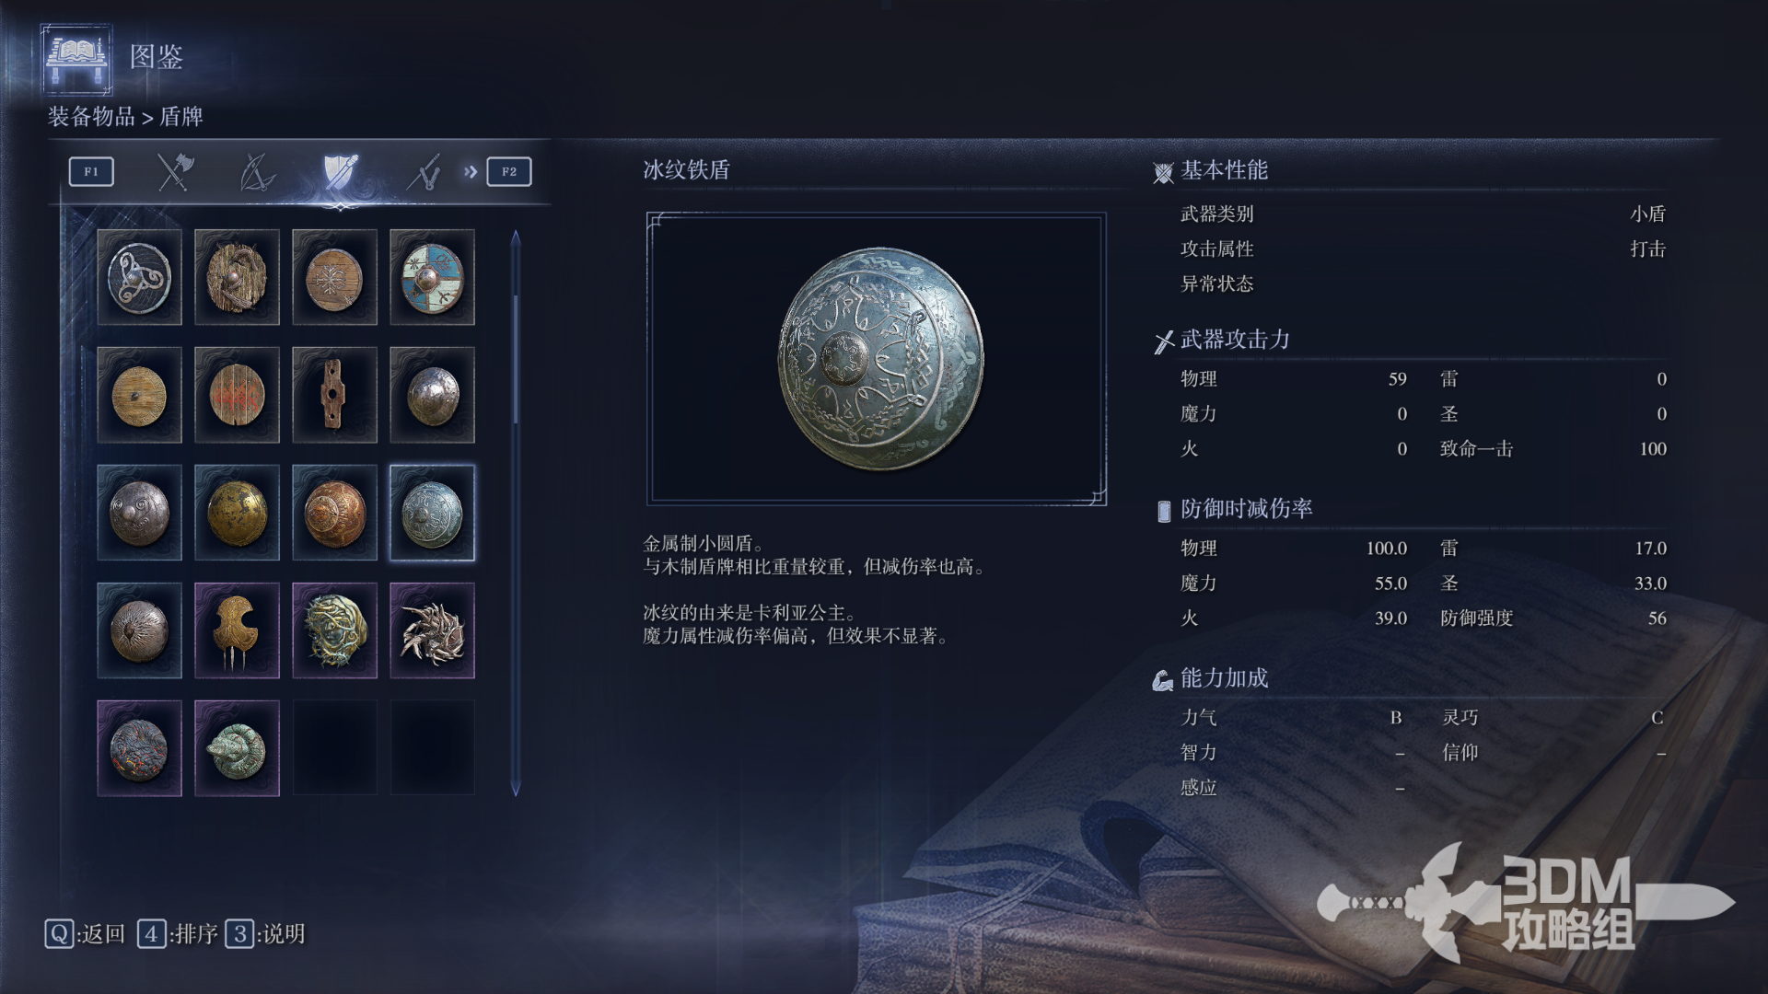Choose the spiked thorny coil shield

point(432,630)
